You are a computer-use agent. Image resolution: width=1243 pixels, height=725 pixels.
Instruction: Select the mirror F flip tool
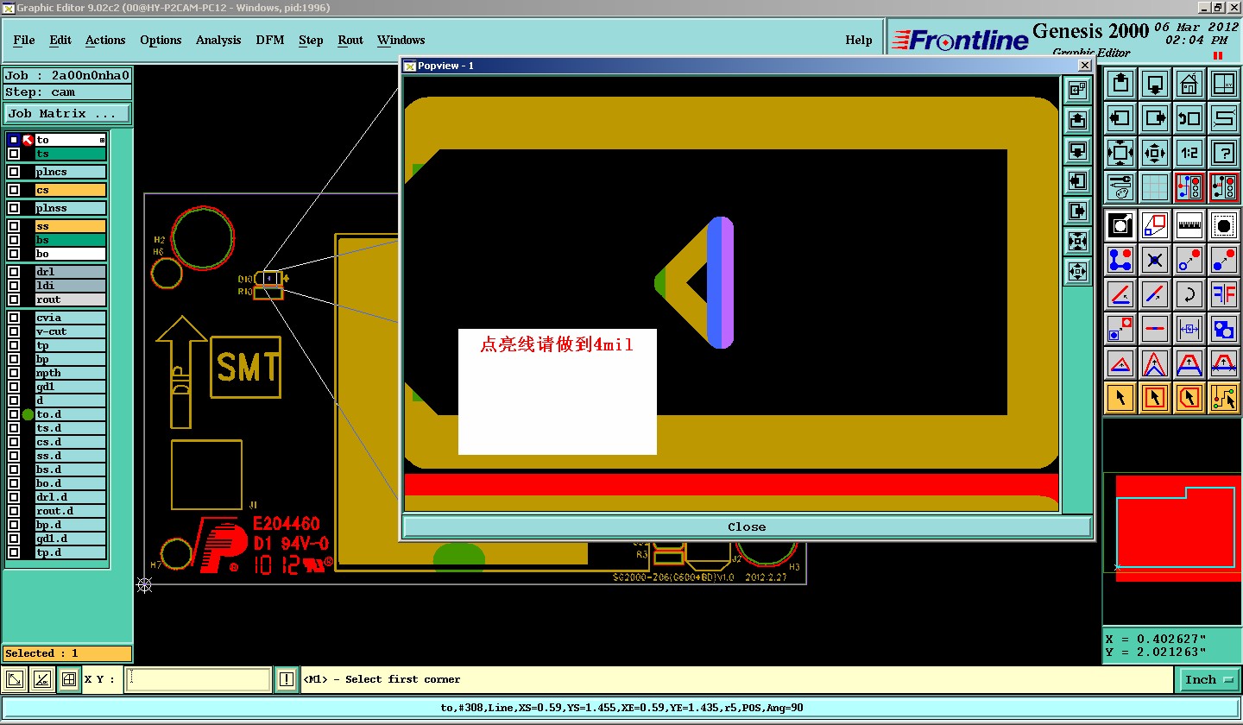tap(1224, 294)
